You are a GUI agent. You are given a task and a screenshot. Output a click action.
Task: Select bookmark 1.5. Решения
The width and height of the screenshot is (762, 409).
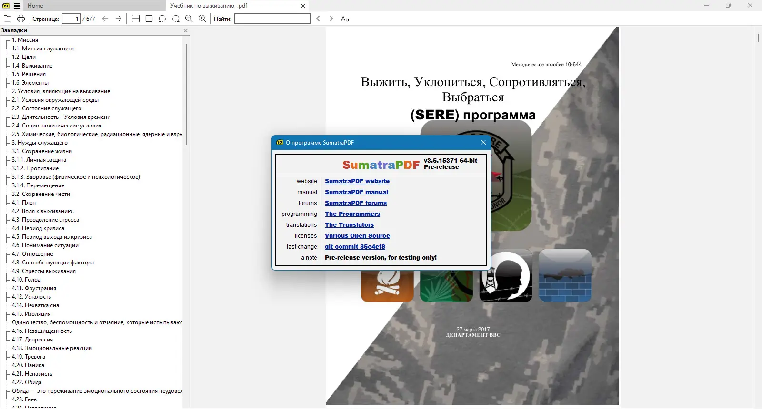29,74
